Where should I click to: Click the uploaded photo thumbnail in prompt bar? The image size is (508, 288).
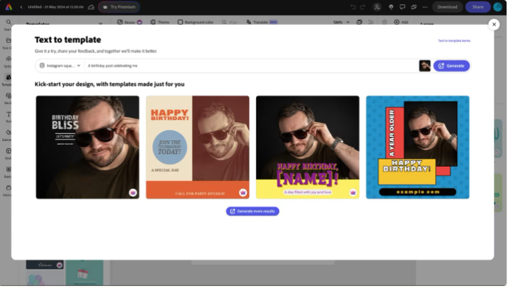click(424, 65)
